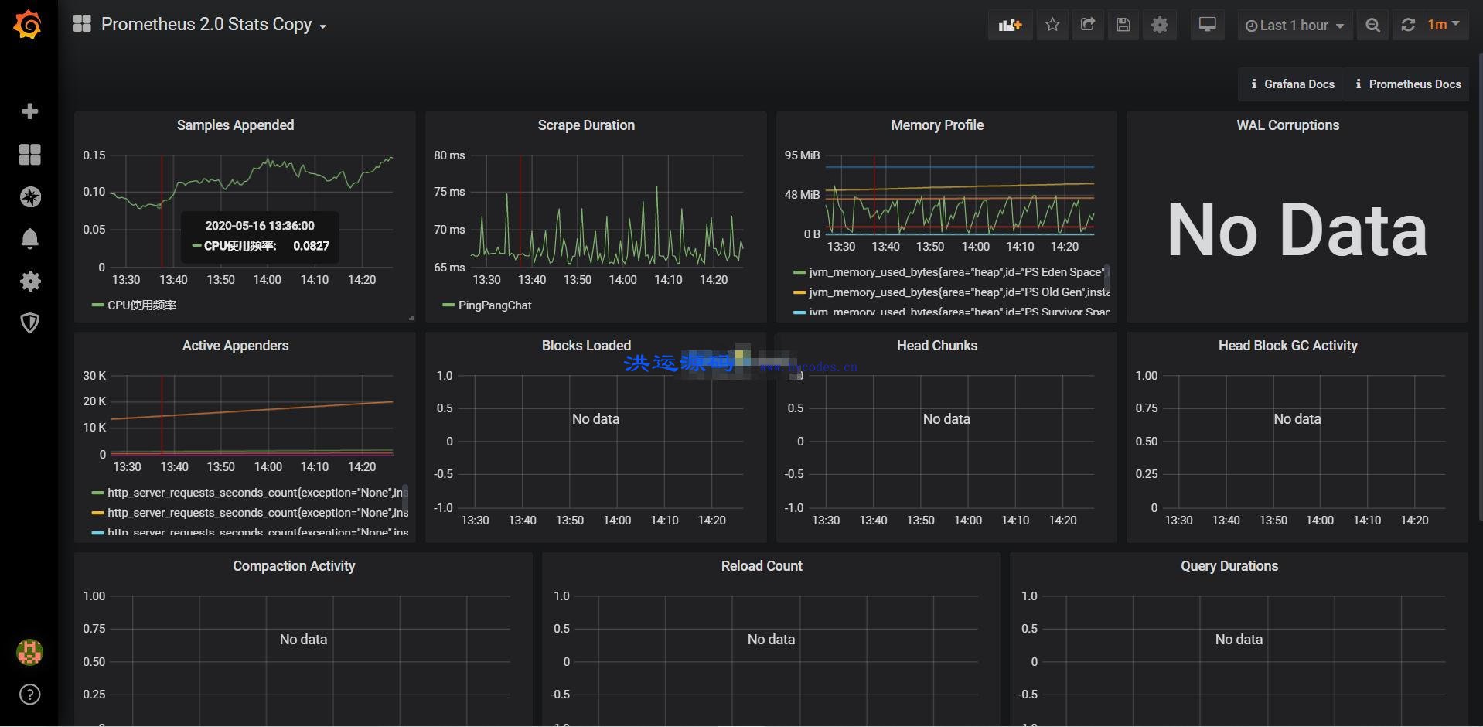The height and width of the screenshot is (727, 1483).
Task: Open dashboard settings gear in toolbar
Action: 1160,25
